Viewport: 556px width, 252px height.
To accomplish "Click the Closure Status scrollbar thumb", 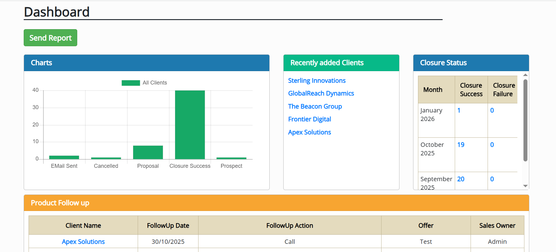I will (525, 120).
